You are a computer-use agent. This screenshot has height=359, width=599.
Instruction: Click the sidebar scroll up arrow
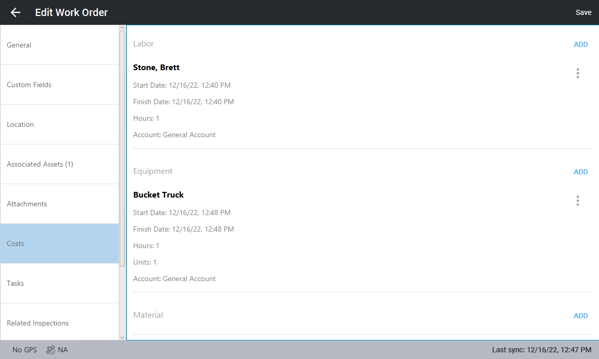(x=122, y=28)
